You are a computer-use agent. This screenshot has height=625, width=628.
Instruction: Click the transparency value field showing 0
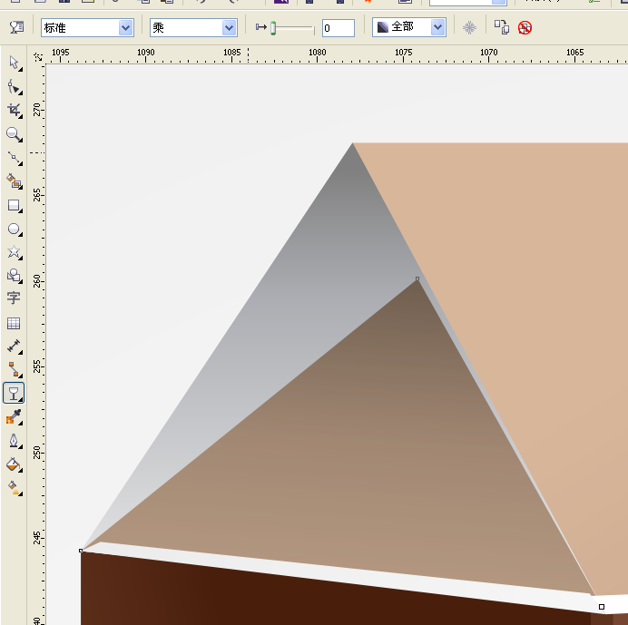coord(338,28)
